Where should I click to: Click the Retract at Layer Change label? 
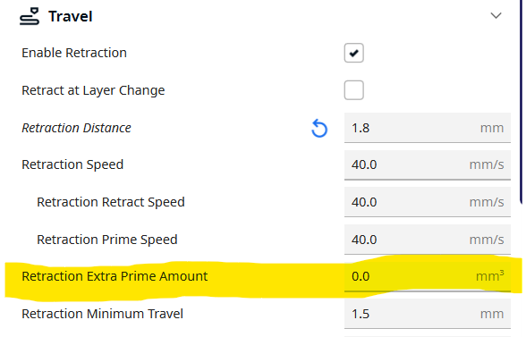(93, 90)
